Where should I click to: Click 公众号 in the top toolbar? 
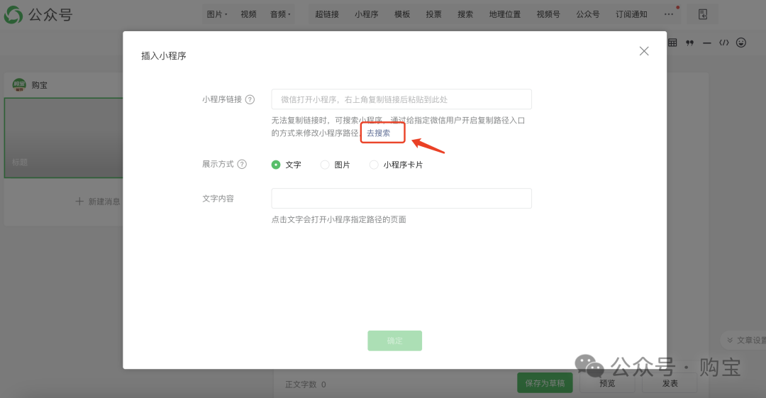tap(588, 14)
